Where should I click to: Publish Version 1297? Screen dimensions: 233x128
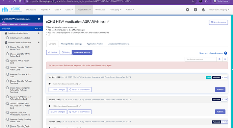pyautogui.click(x=220, y=112)
